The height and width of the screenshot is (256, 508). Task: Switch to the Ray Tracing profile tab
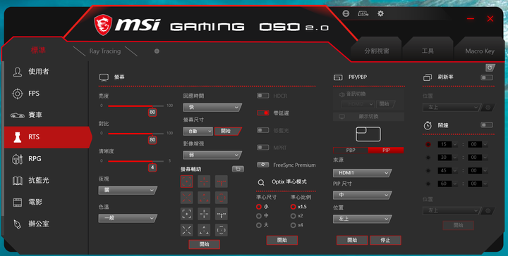105,51
